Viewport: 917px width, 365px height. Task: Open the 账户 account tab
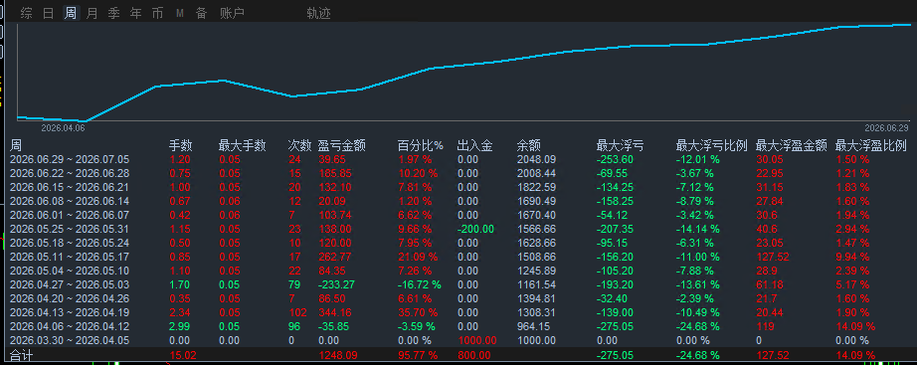[x=232, y=14]
